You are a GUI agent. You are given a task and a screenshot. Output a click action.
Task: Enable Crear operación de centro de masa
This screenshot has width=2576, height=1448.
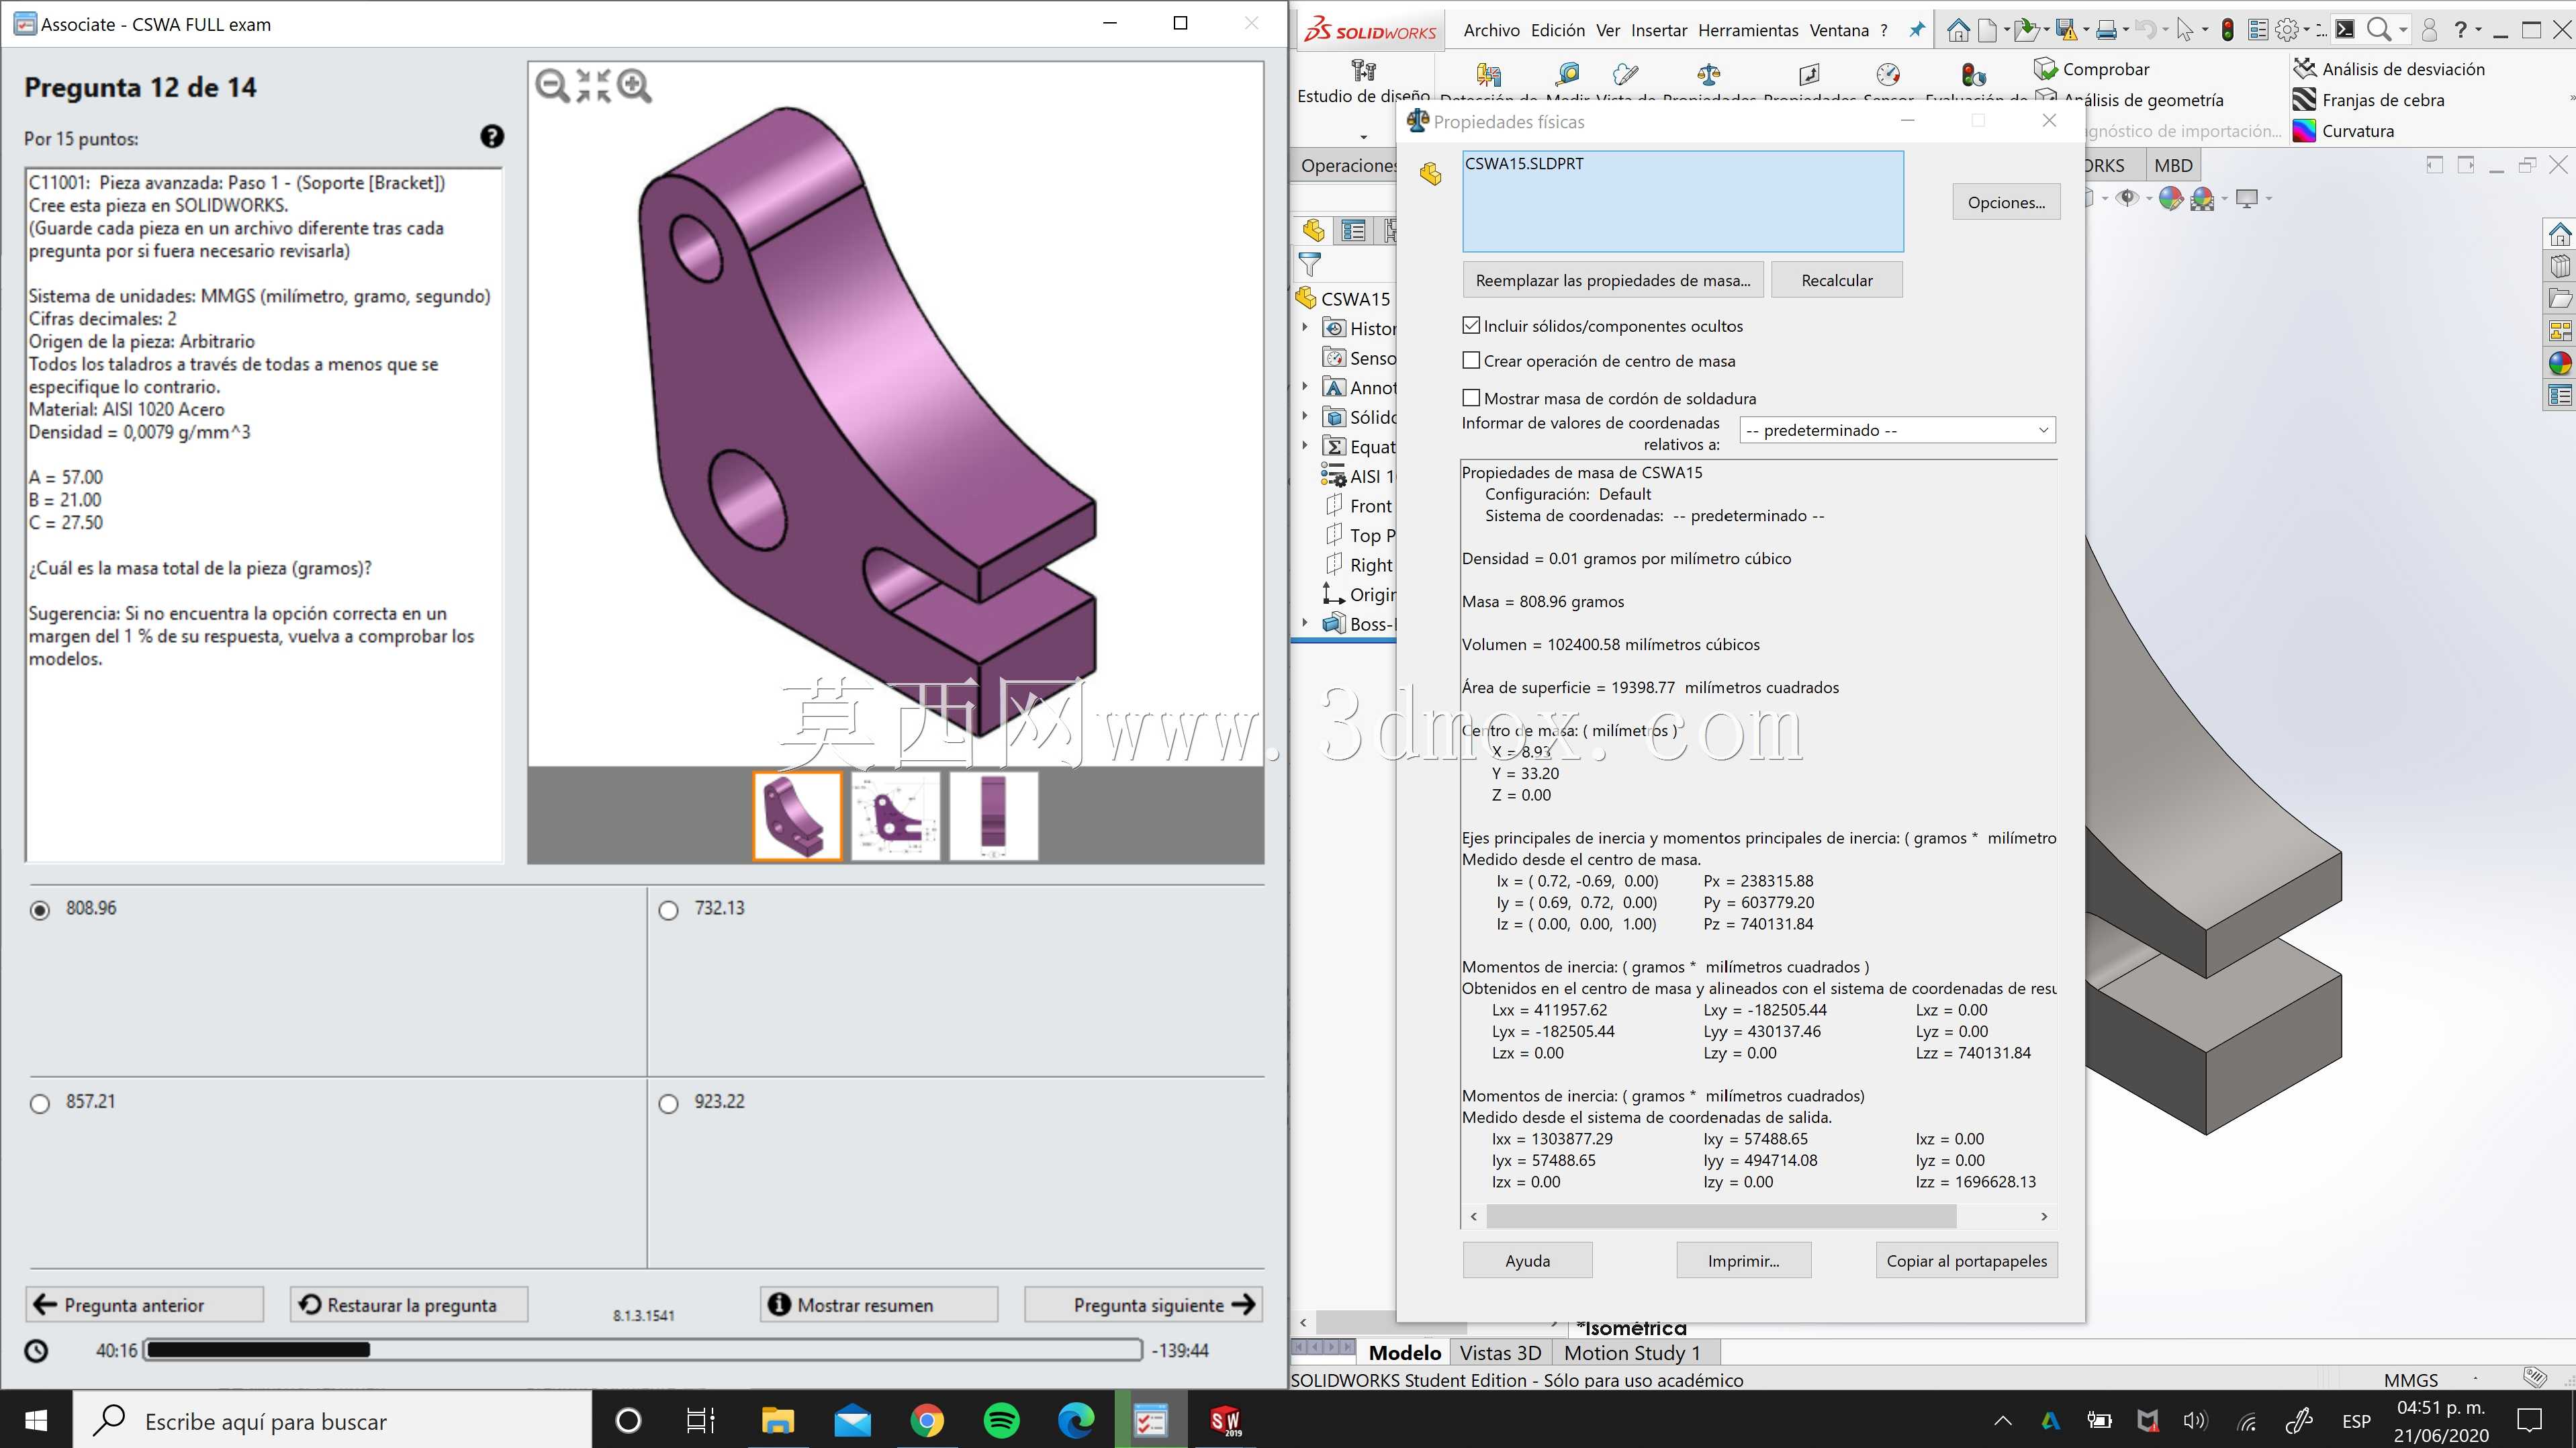pyautogui.click(x=1471, y=360)
